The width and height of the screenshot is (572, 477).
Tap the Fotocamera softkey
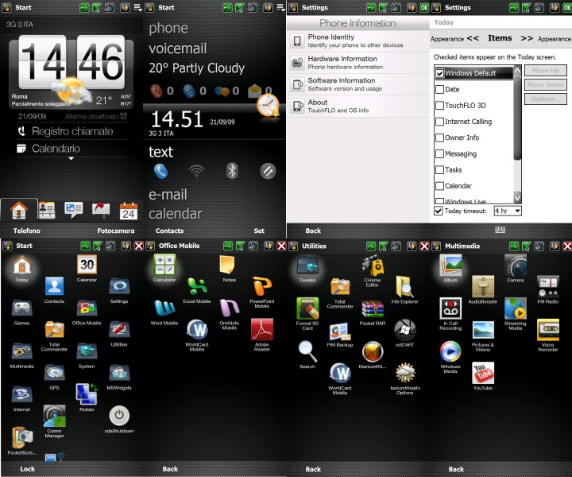(x=116, y=231)
